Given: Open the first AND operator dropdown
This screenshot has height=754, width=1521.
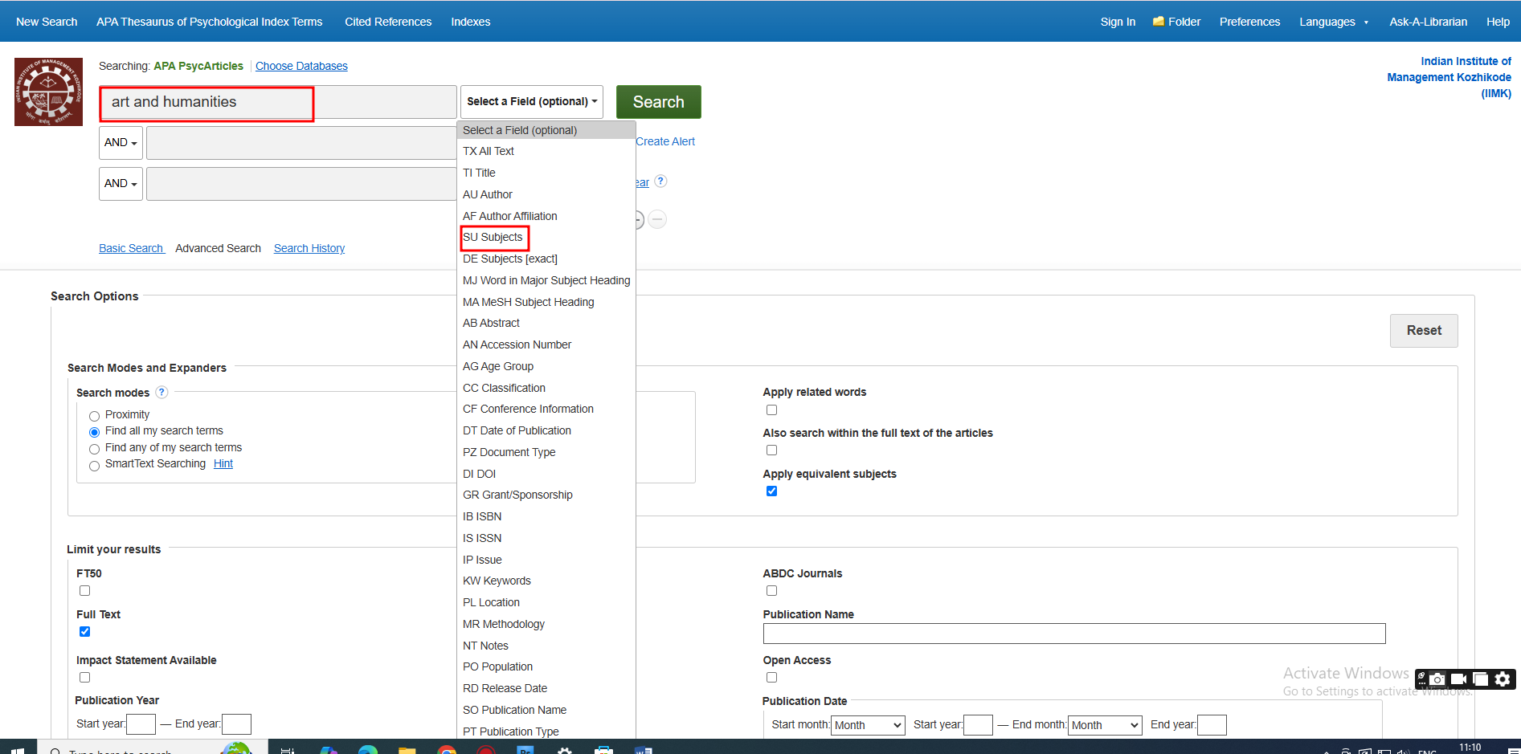Looking at the screenshot, I should pos(121,142).
